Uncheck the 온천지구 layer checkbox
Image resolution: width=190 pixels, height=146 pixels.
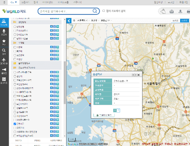click(15, 124)
